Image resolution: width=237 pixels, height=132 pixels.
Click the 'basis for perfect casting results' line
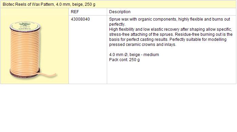pyautogui.click(x=167, y=39)
